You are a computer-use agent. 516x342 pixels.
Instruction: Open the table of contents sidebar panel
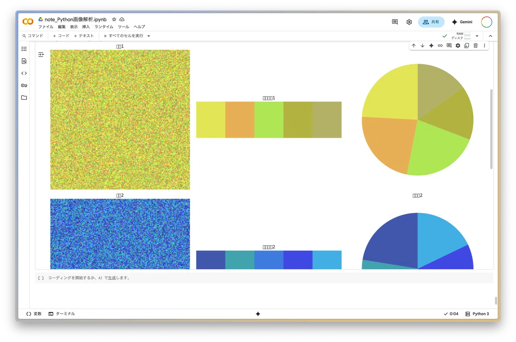click(x=24, y=49)
